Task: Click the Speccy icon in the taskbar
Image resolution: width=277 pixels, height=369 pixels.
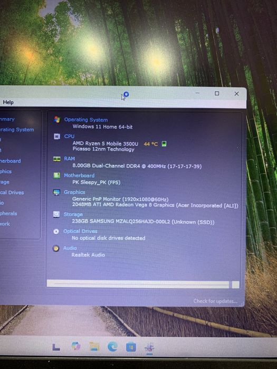Action: (x=149, y=347)
